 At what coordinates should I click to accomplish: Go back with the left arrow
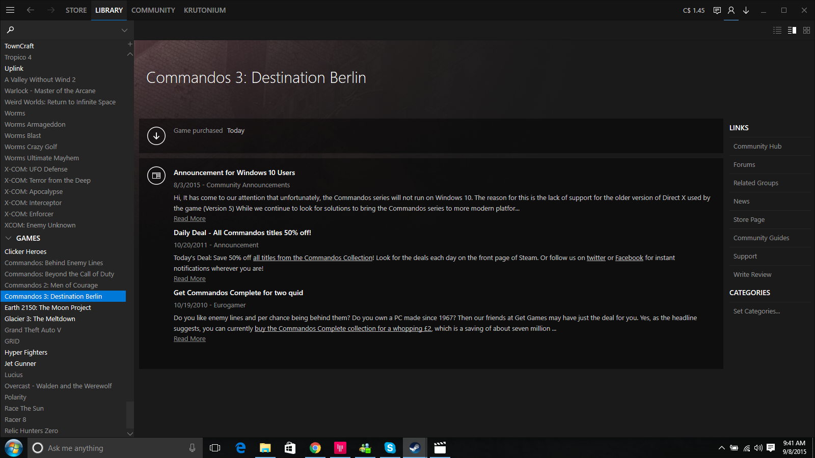[x=31, y=10]
